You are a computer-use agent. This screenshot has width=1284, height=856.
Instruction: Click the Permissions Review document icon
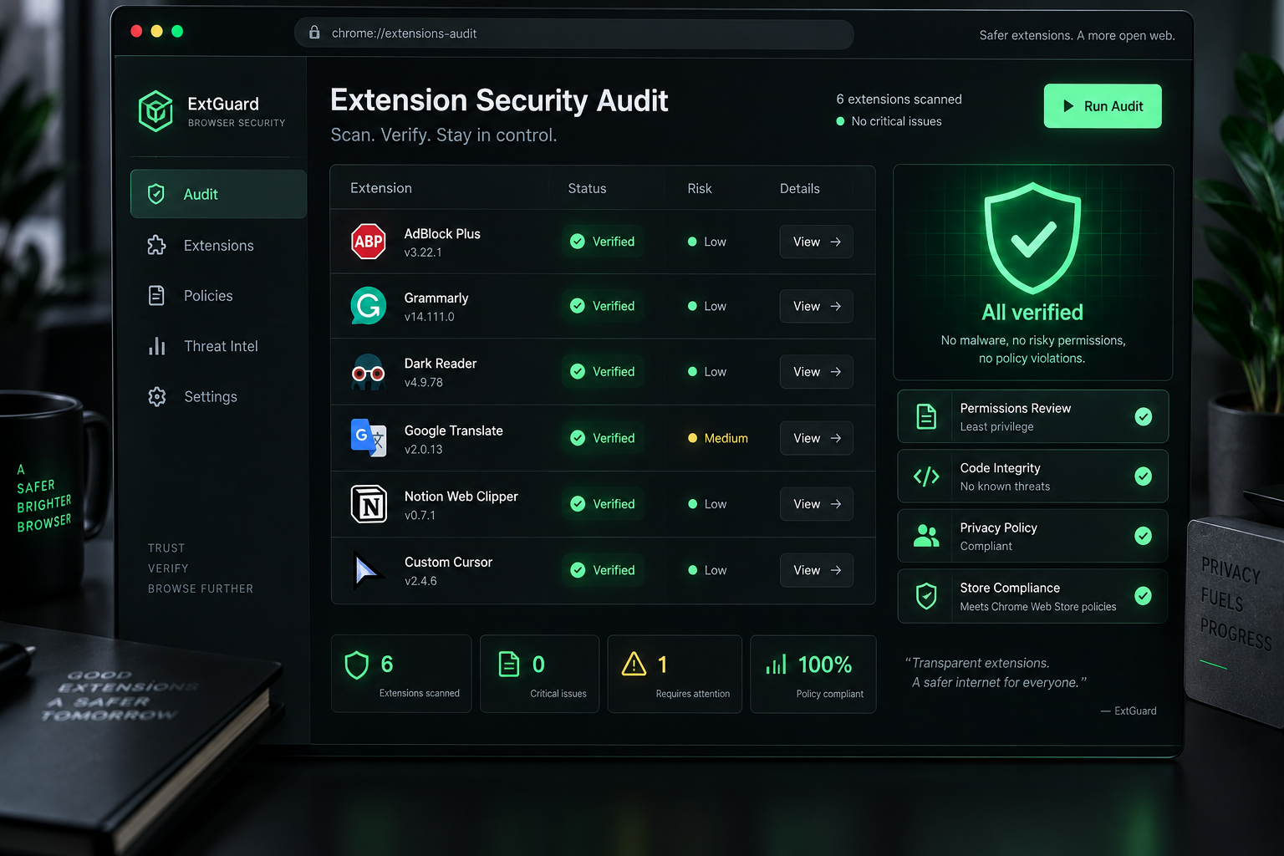926,416
